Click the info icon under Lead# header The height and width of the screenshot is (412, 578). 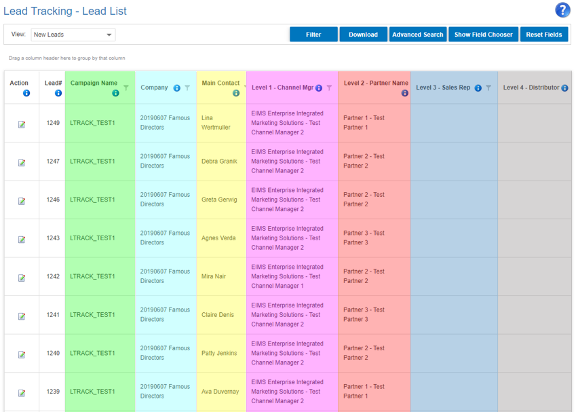pos(58,93)
